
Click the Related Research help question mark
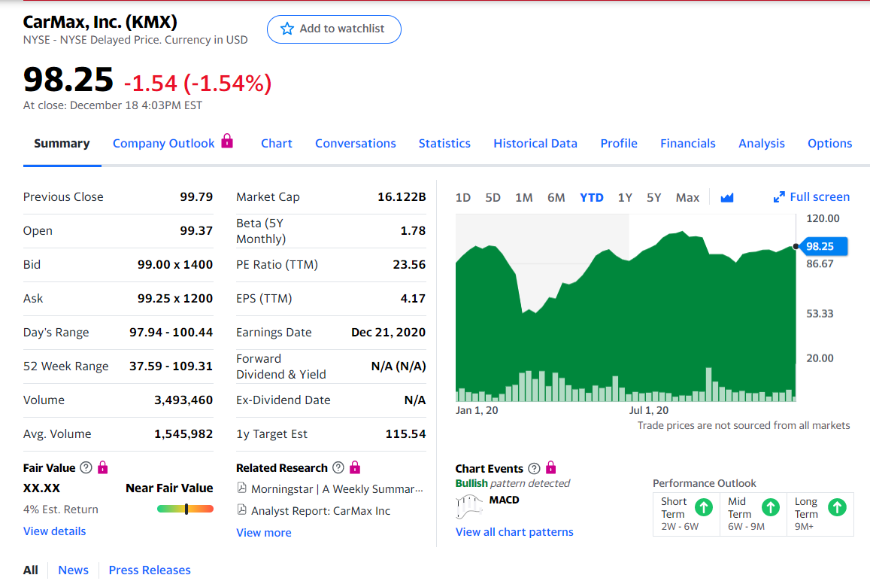click(x=338, y=467)
